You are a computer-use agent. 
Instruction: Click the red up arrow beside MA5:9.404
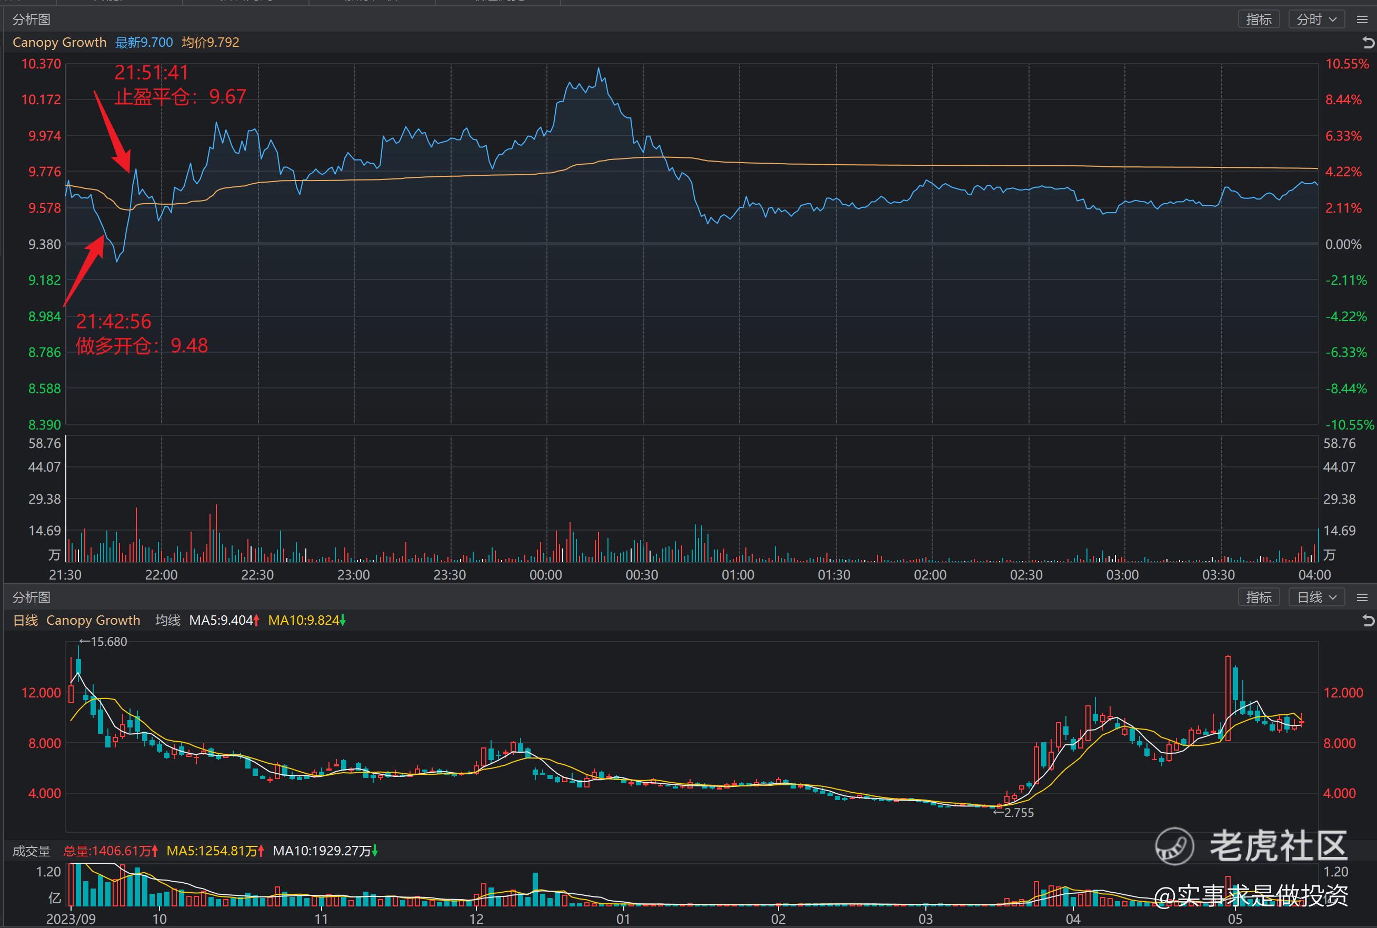(x=257, y=620)
